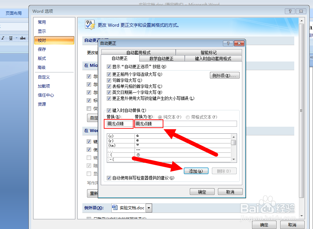Viewport: 313px width, 229px height.
Task: Open the 页面布局 ribbon tab
Action: click(14, 13)
